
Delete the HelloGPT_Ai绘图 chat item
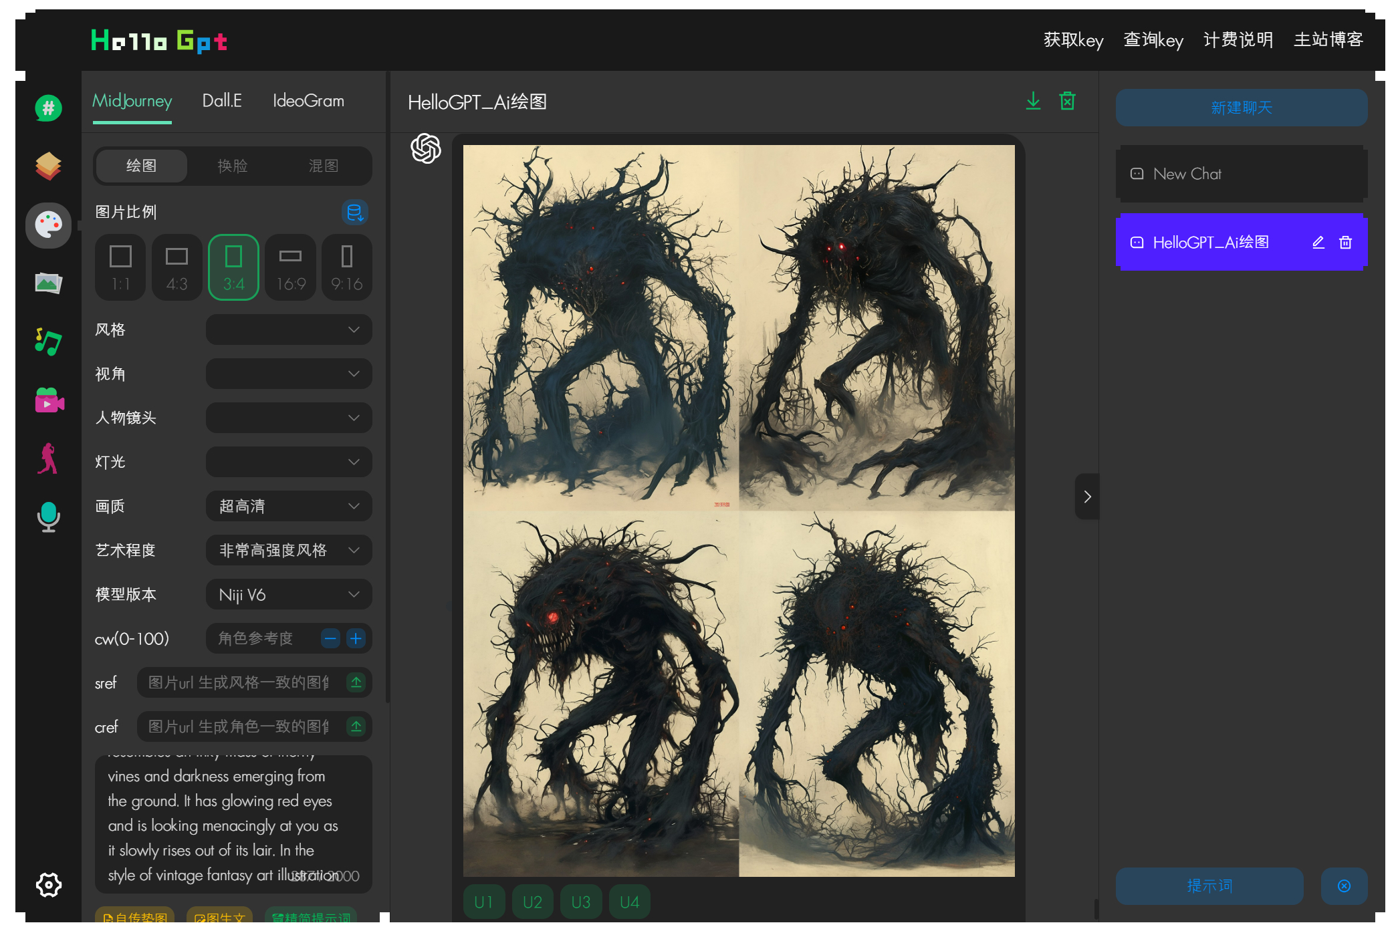[1346, 242]
